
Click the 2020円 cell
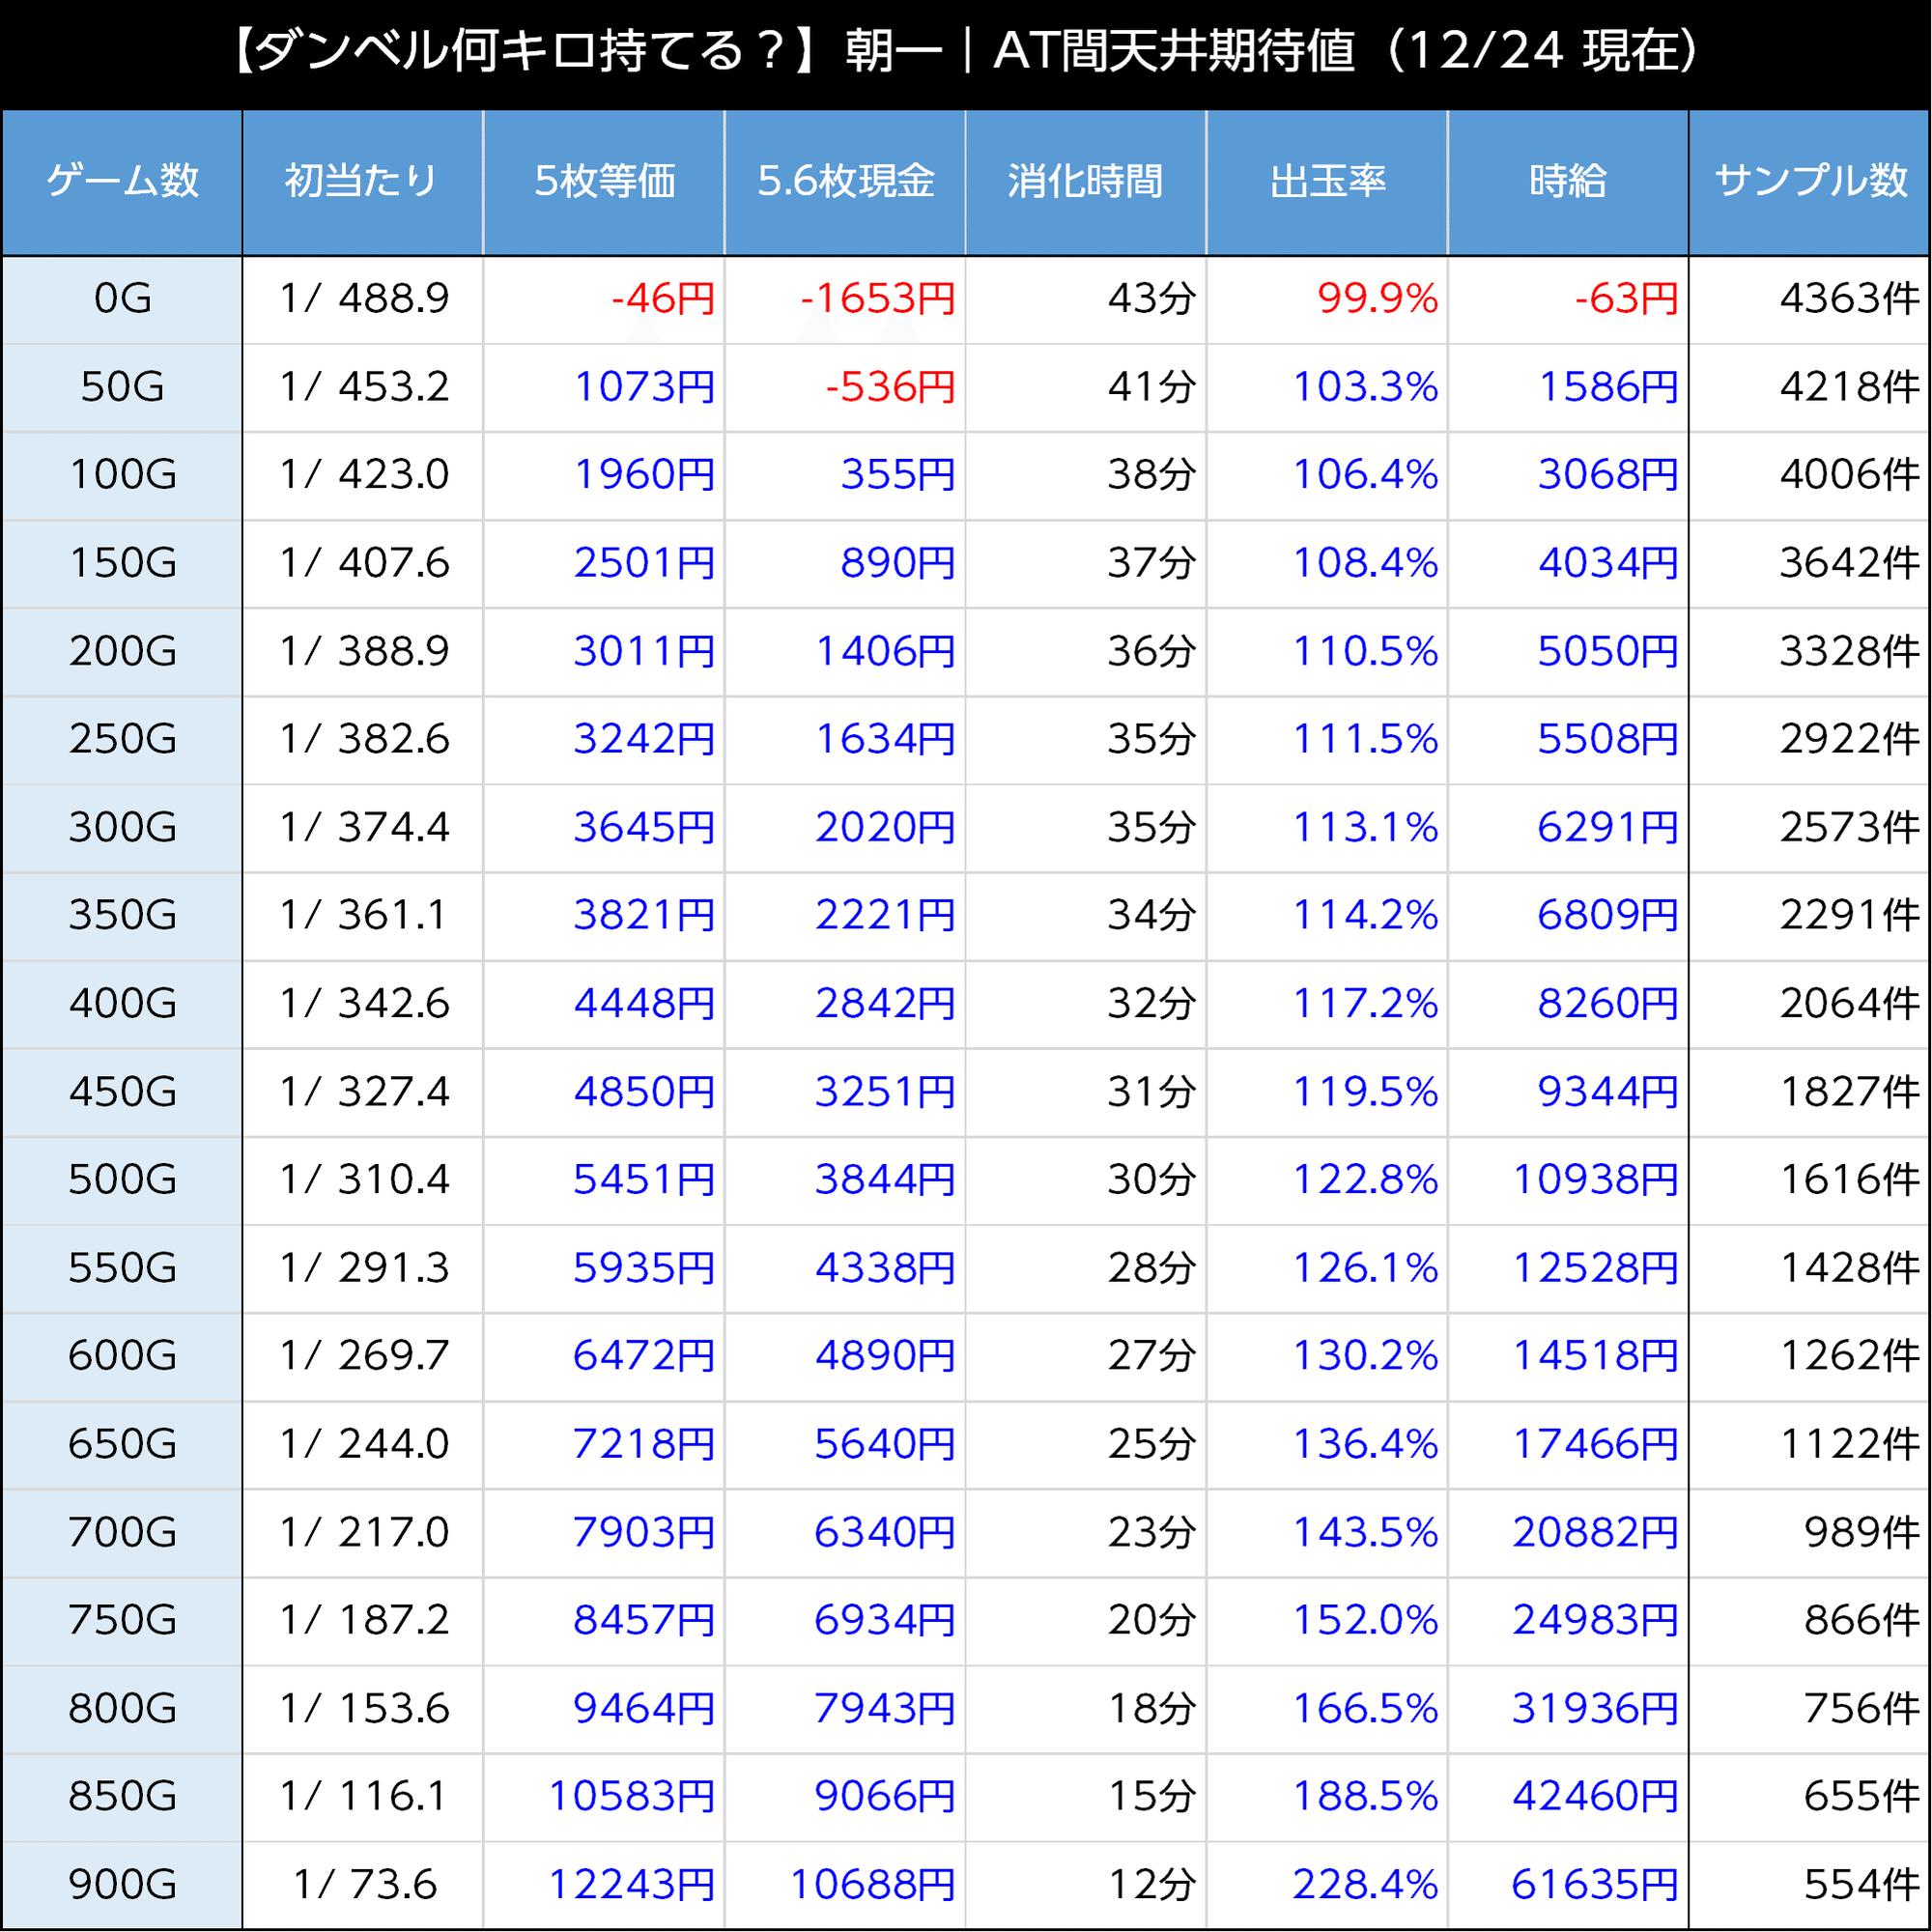pyautogui.click(x=845, y=829)
